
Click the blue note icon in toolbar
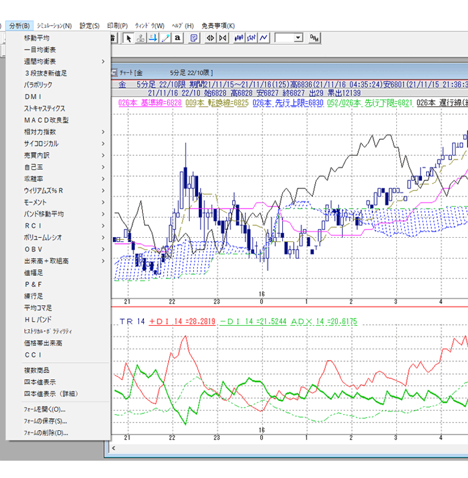(194, 38)
